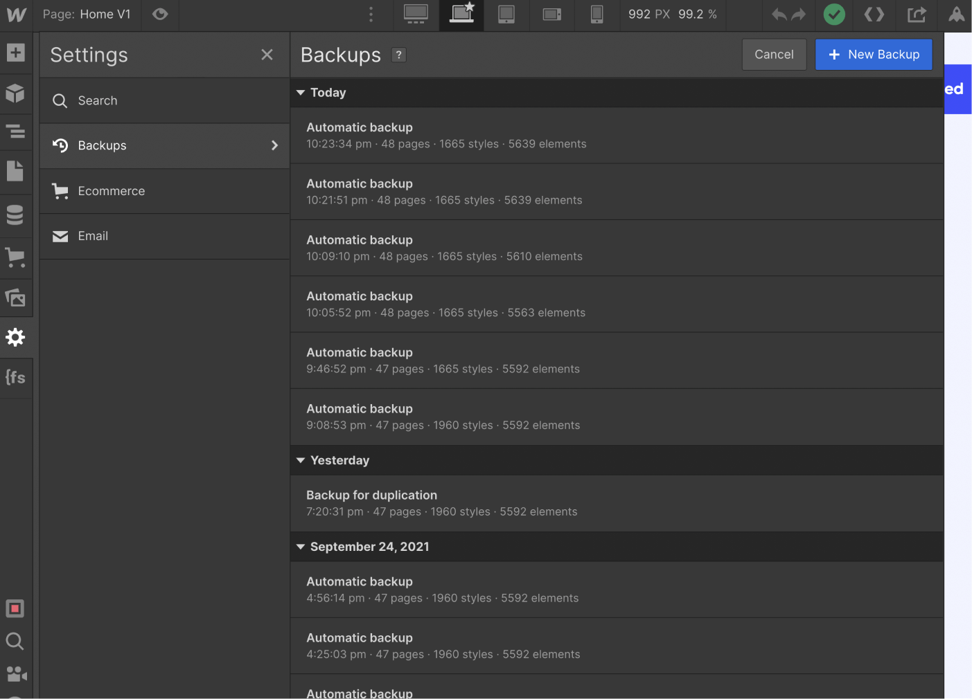This screenshot has height=699, width=972.
Task: Collapse the Today backups section
Action: [x=300, y=92]
